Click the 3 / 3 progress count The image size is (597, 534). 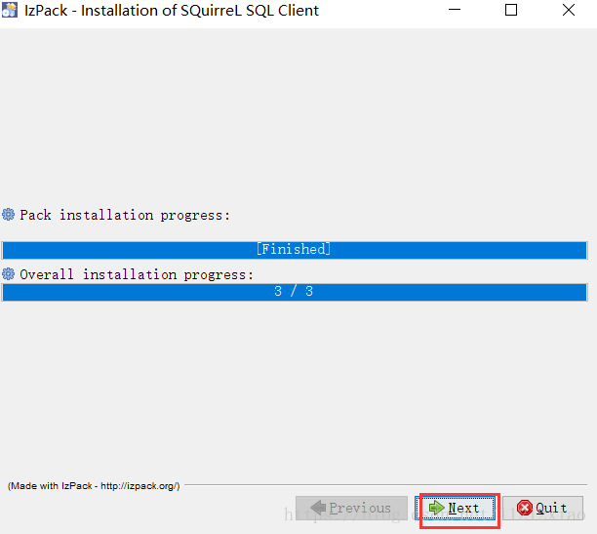pyautogui.click(x=294, y=292)
